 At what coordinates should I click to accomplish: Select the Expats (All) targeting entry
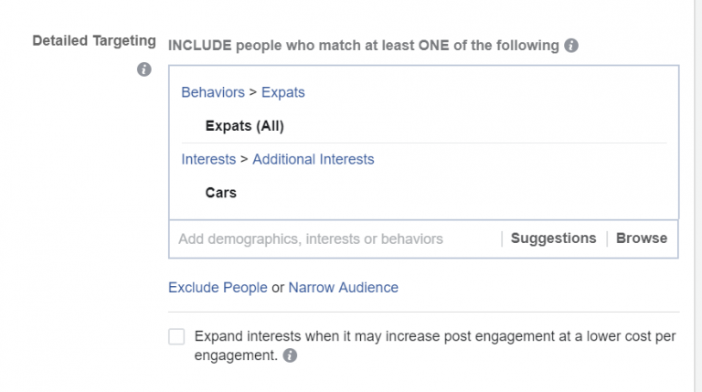click(x=244, y=126)
